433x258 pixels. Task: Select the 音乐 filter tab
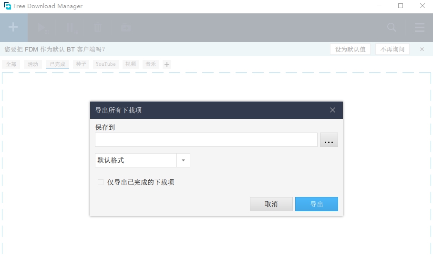[151, 64]
